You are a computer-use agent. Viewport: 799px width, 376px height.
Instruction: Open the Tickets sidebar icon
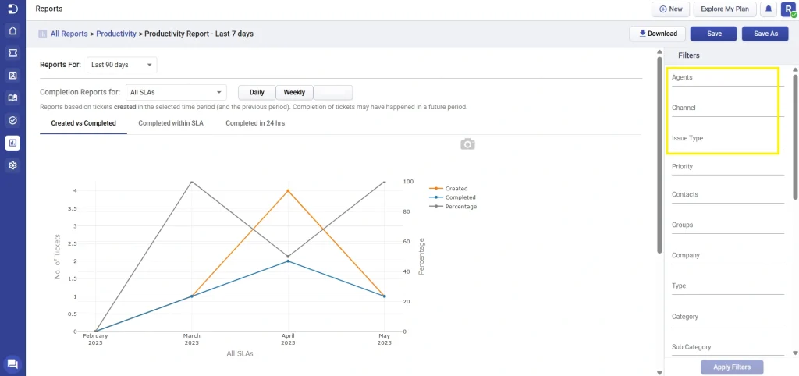click(x=12, y=53)
